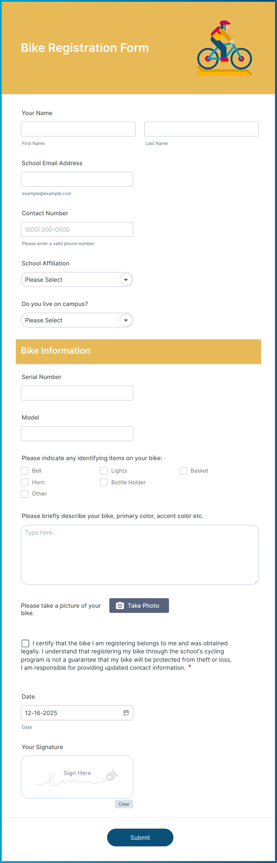Click the bicycle illustration in the header

(224, 49)
